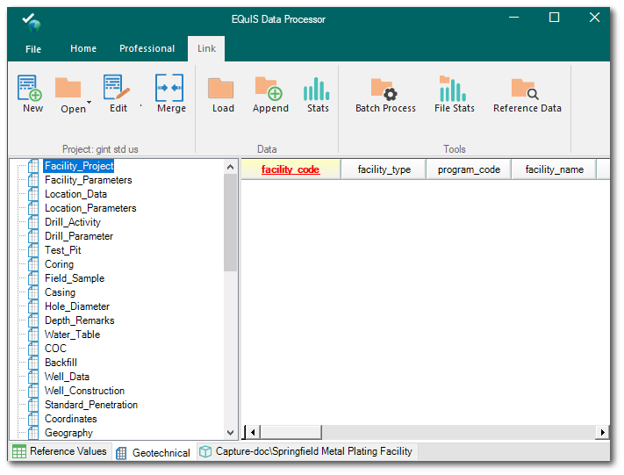
Task: Open the Reference Values bottom tab
Action: 60,451
